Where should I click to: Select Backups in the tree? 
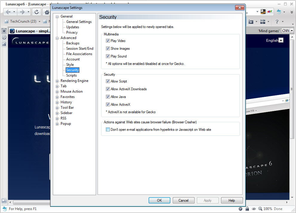[73, 43]
